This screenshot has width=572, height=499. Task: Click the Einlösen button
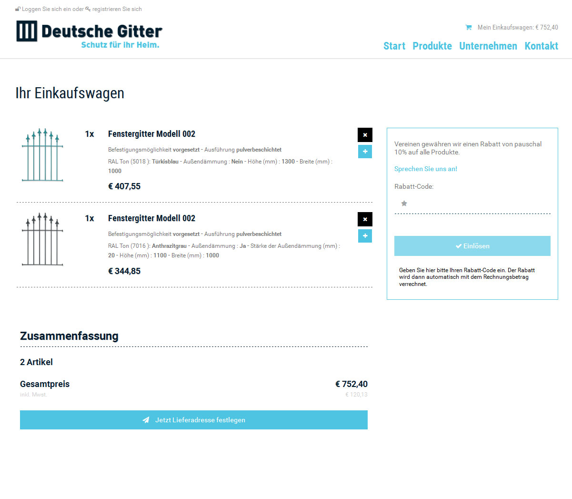click(x=472, y=246)
